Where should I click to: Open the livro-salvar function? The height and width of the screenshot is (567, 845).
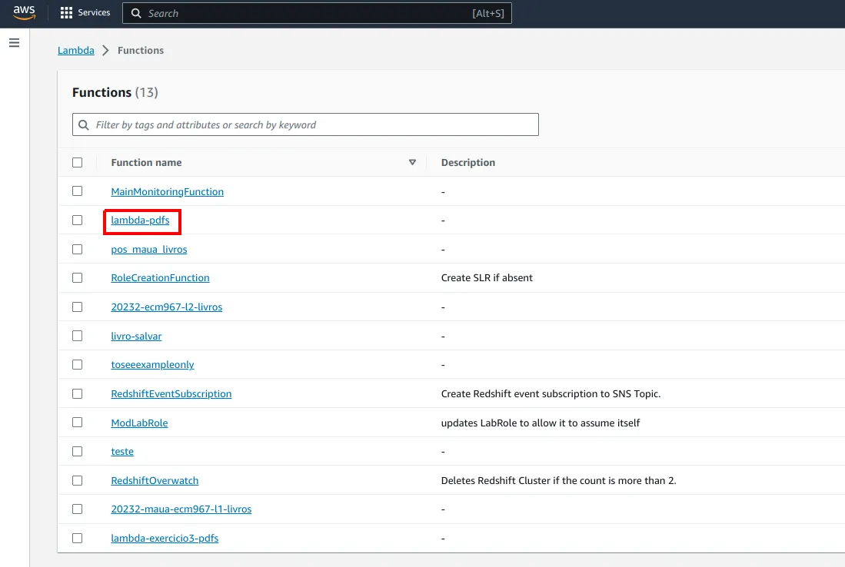136,336
